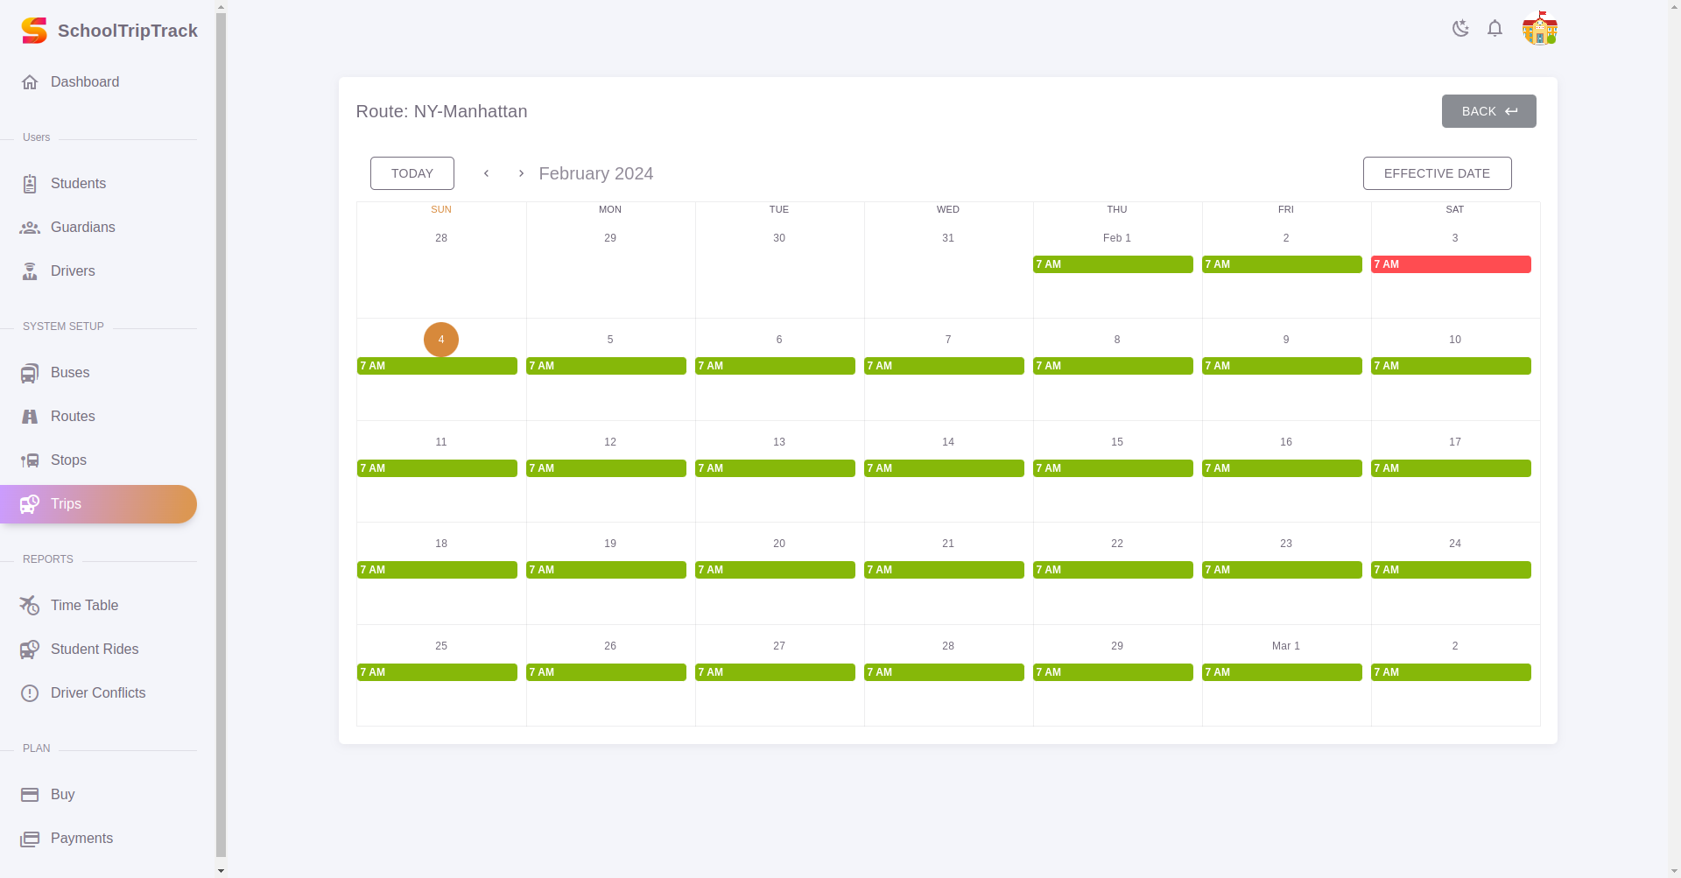Select the Stops icon in sidebar
1681x878 pixels.
point(30,460)
